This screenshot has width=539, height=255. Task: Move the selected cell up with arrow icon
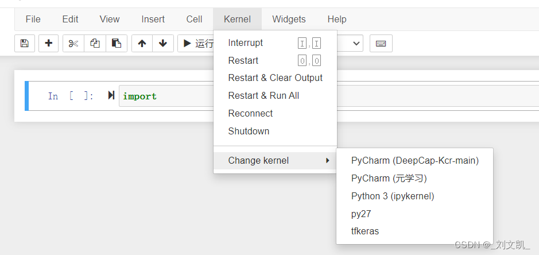pos(142,43)
